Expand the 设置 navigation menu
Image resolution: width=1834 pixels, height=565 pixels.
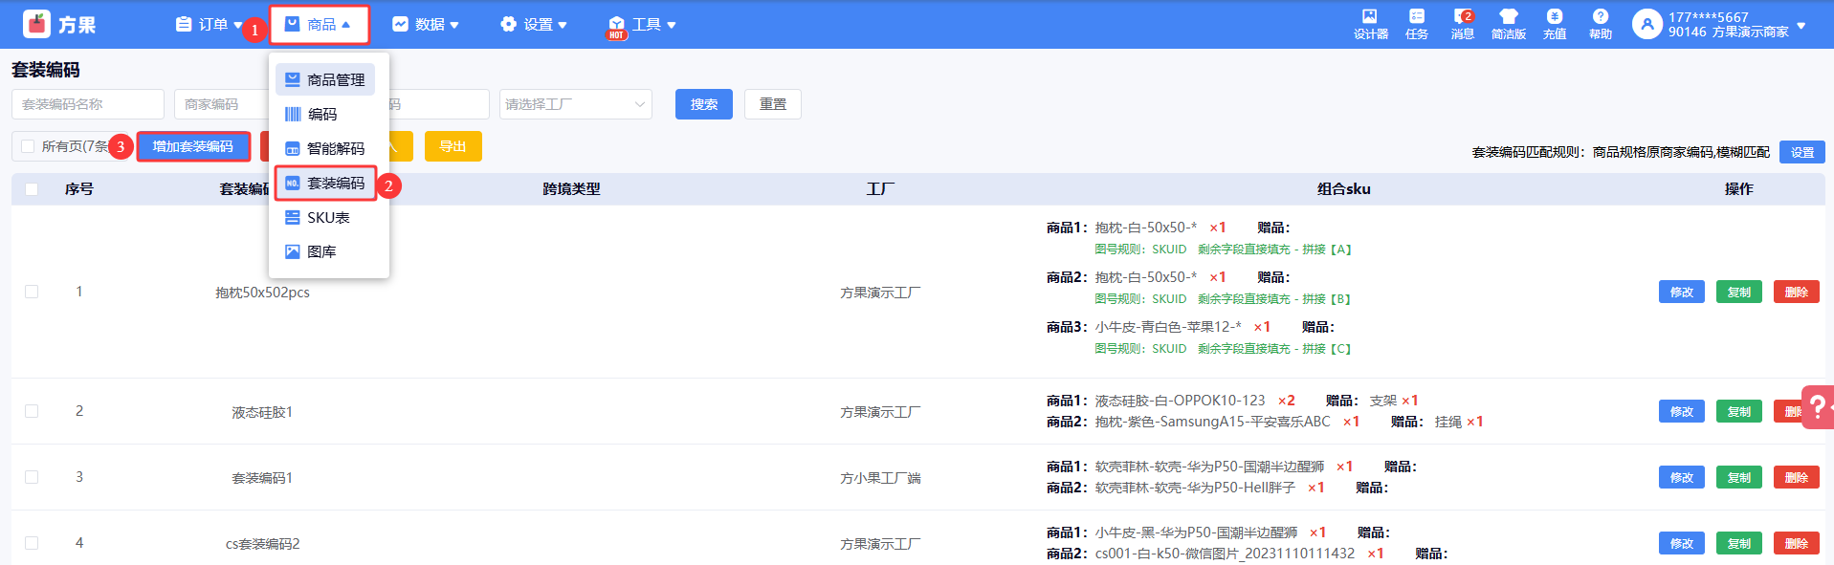click(534, 24)
